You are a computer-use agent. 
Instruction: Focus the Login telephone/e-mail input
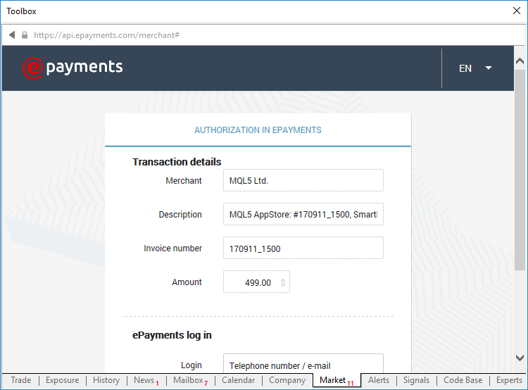click(303, 363)
